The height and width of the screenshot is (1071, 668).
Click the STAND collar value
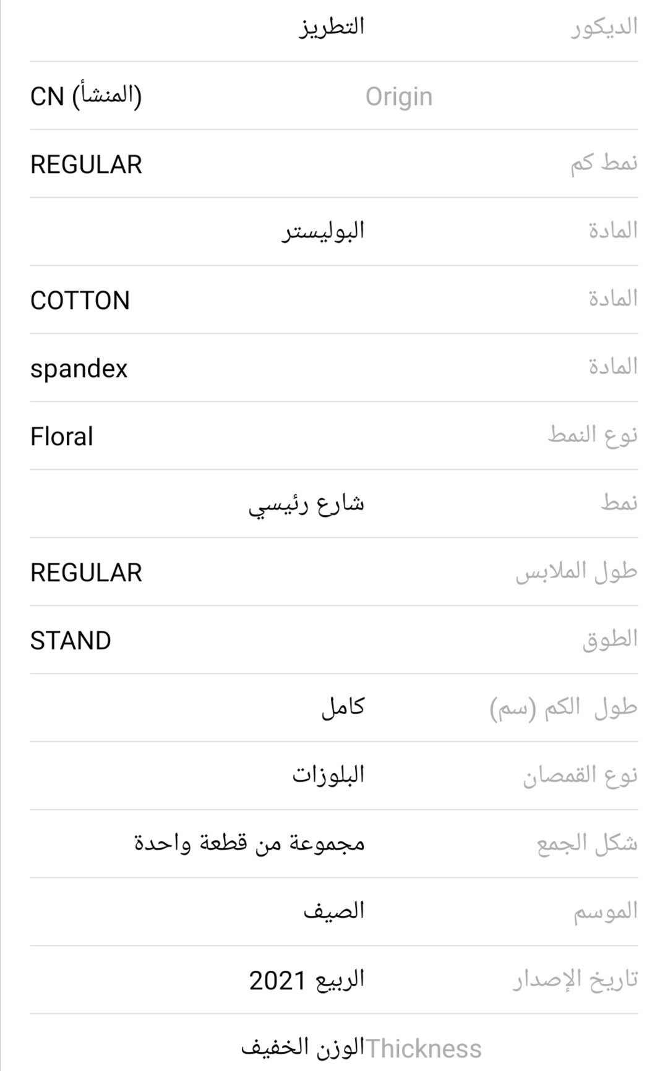click(71, 641)
